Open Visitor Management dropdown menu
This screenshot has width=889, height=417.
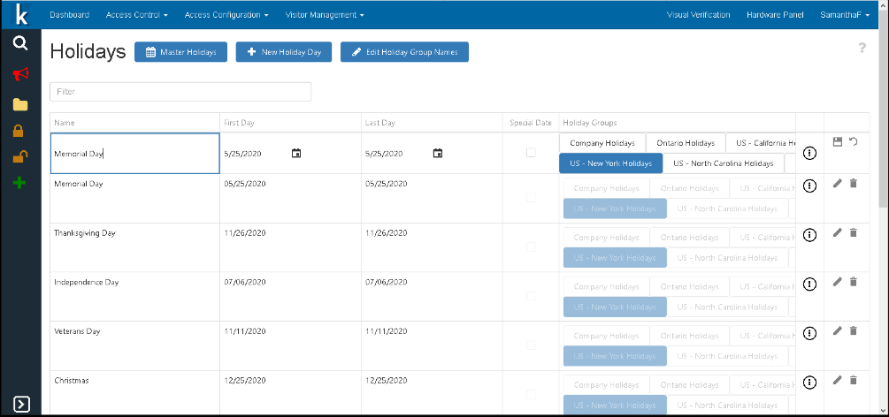click(325, 15)
